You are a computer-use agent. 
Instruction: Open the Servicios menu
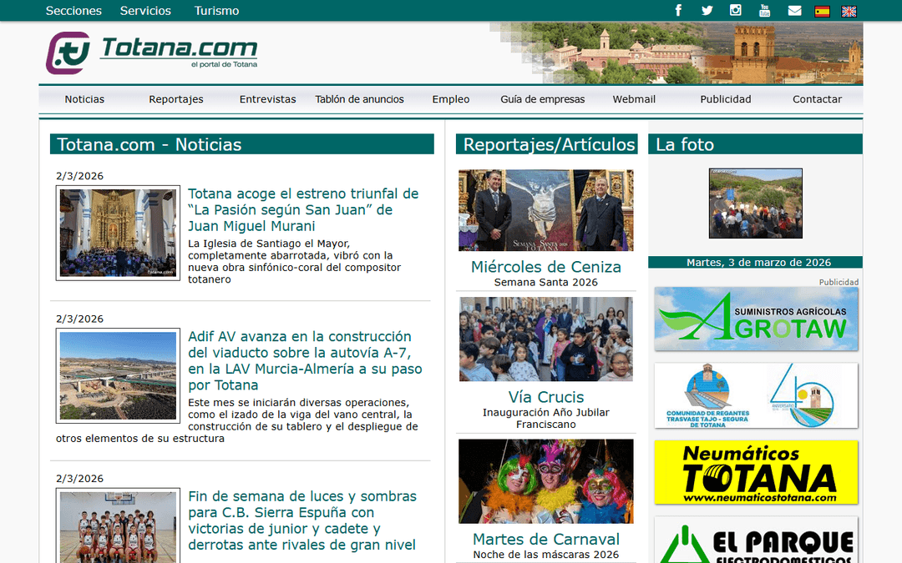pos(145,10)
